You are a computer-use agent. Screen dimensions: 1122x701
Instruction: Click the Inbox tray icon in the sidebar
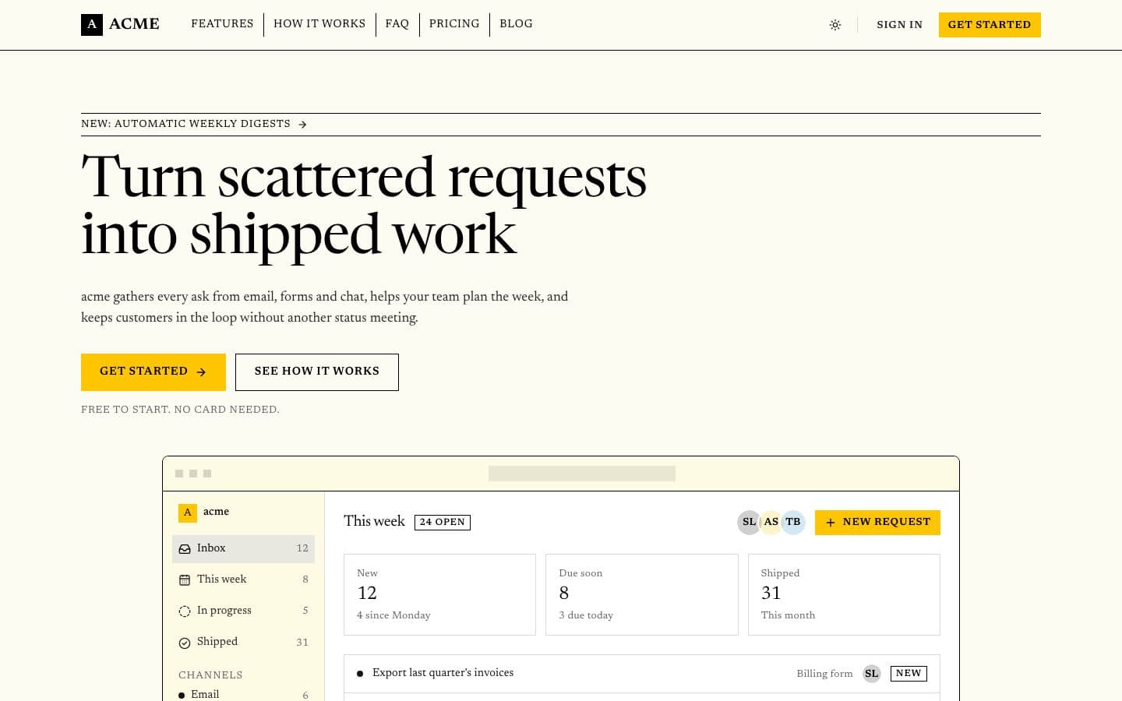click(185, 549)
